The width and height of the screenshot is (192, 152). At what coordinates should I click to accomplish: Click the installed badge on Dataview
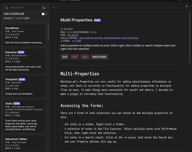point(21,52)
